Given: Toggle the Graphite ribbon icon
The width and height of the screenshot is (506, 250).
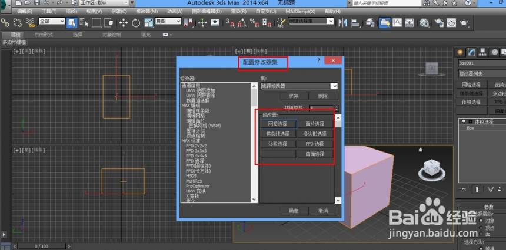Looking at the screenshot, I should pyautogui.click(x=384, y=23).
